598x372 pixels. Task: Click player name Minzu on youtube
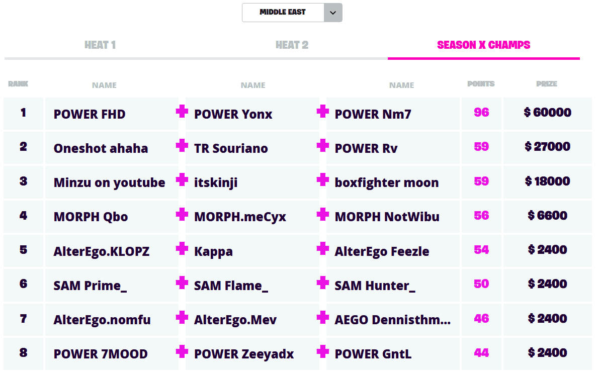(x=109, y=182)
